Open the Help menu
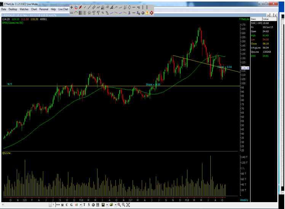This screenshot has height=209, width=285. coord(53,9)
